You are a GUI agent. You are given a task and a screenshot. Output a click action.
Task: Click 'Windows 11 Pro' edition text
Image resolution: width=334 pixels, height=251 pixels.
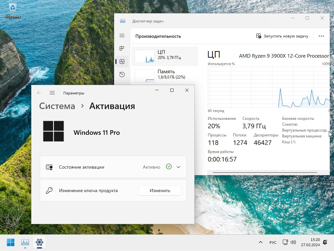coord(97,132)
